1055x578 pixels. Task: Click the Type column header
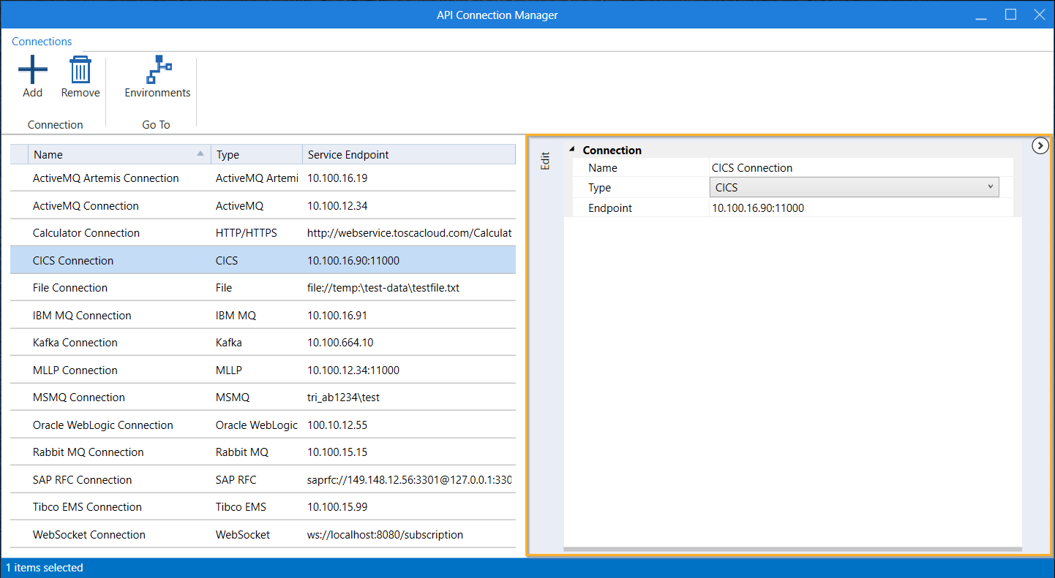point(256,155)
